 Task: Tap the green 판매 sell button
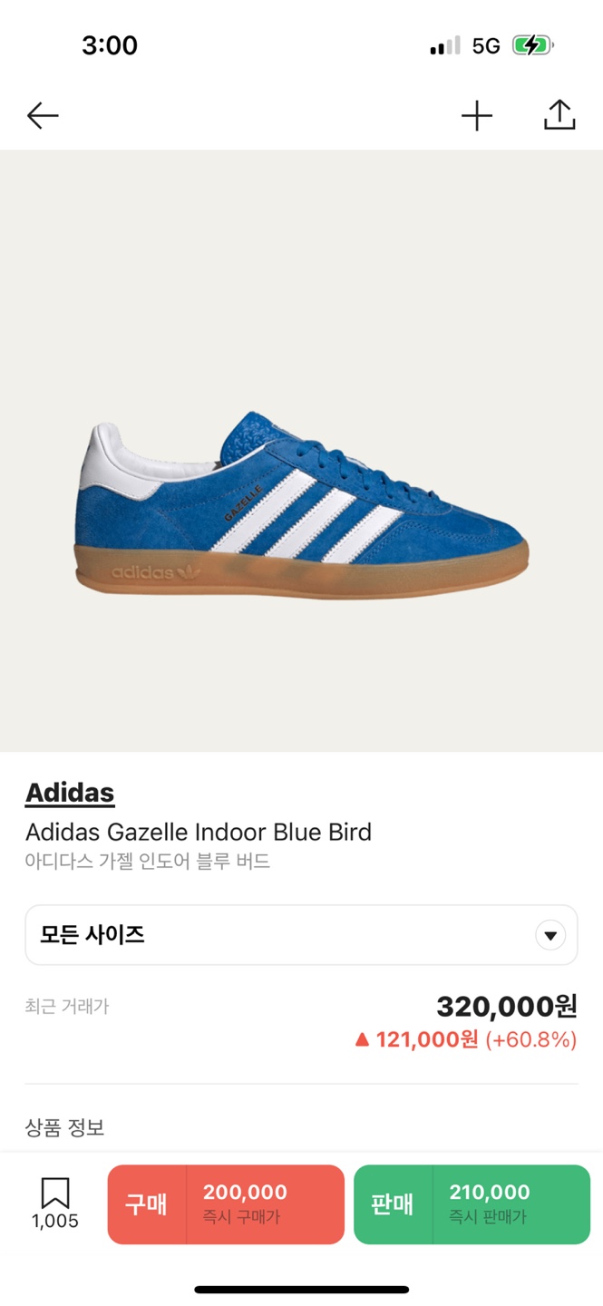point(472,1204)
